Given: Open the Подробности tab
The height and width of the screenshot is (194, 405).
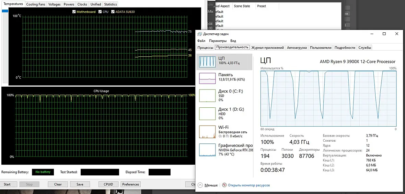Looking at the screenshot, I should [x=345, y=48].
